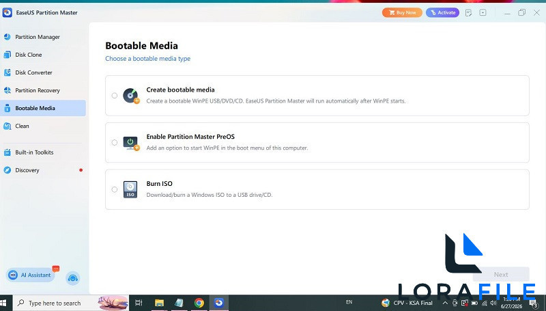Open Task View on the taskbar
This screenshot has height=311, width=546.
[x=139, y=303]
